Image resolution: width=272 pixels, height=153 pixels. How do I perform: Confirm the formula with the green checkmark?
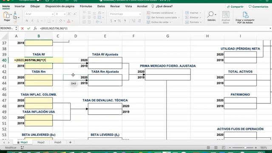pyautogui.click(x=28, y=28)
